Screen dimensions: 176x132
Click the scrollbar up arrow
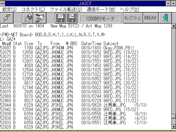pyautogui.click(x=173, y=26)
